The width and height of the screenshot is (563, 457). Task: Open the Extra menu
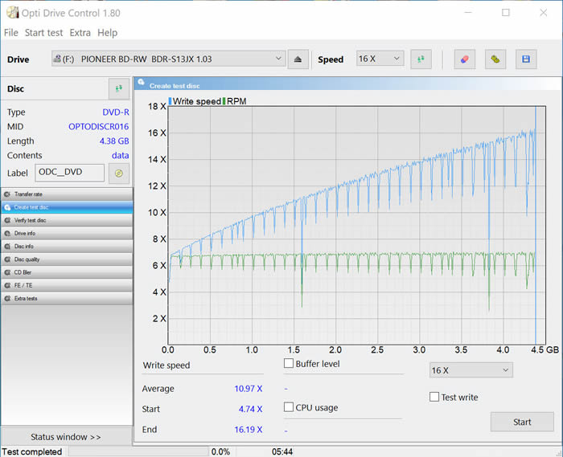80,33
